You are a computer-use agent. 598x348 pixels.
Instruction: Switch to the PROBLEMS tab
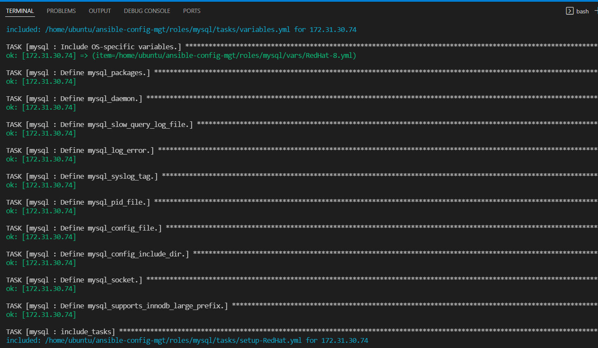61,11
